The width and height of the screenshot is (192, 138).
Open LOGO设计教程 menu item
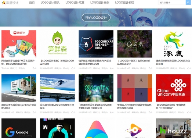[124, 3]
